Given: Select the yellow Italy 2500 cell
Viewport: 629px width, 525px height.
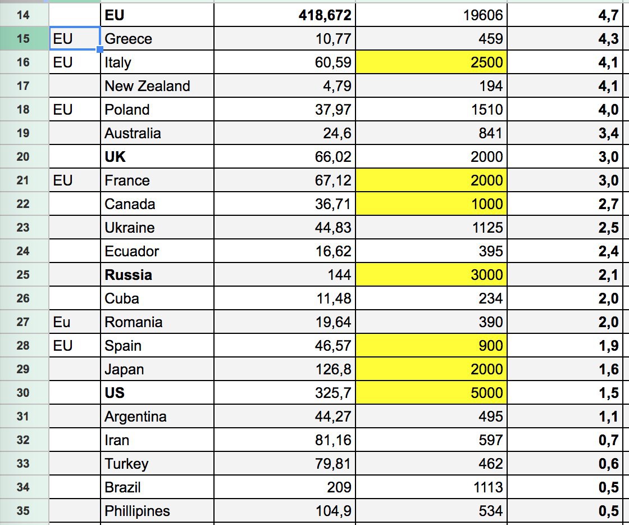Looking at the screenshot, I should click(431, 62).
